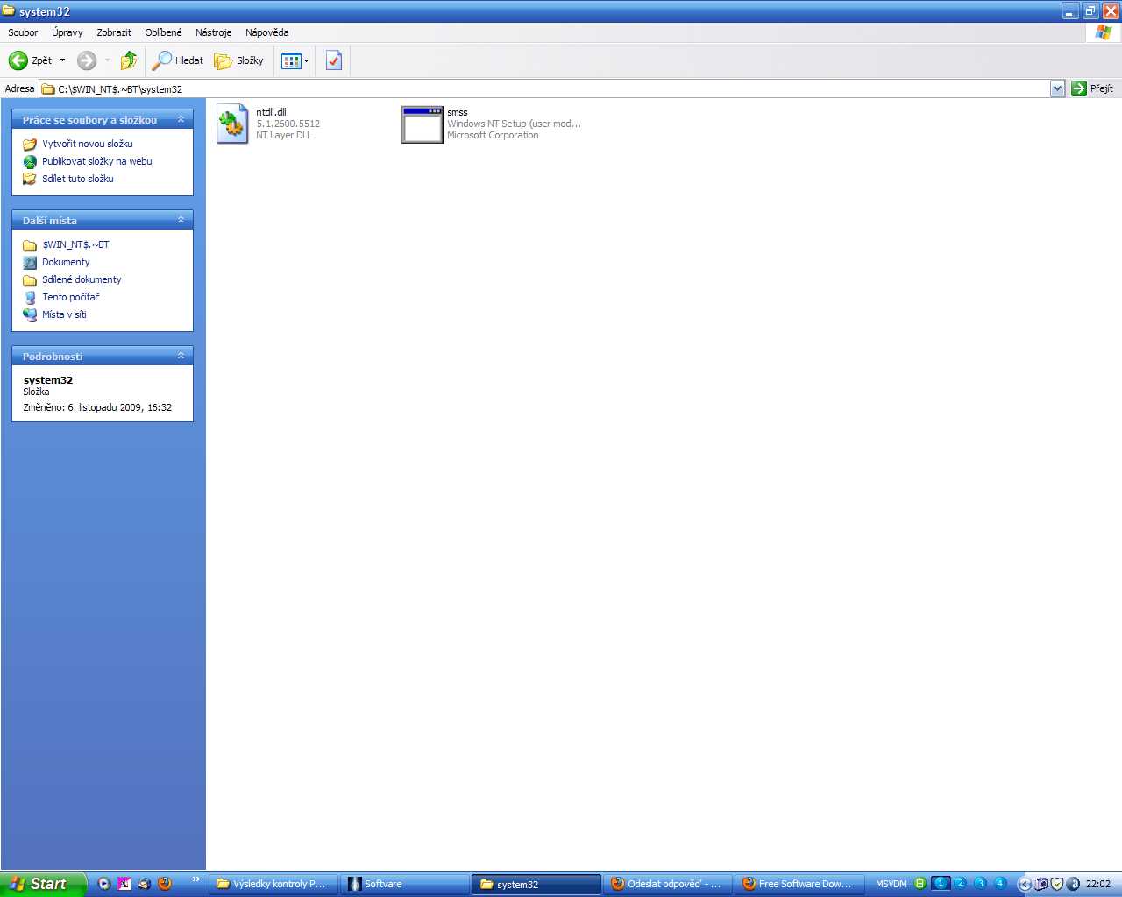Select the smss application icon
The height and width of the screenshot is (897, 1122).
[x=422, y=124]
